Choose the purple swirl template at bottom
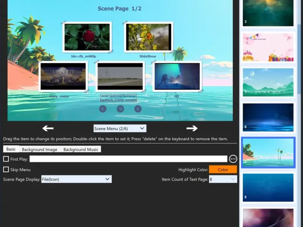 click(268, 218)
